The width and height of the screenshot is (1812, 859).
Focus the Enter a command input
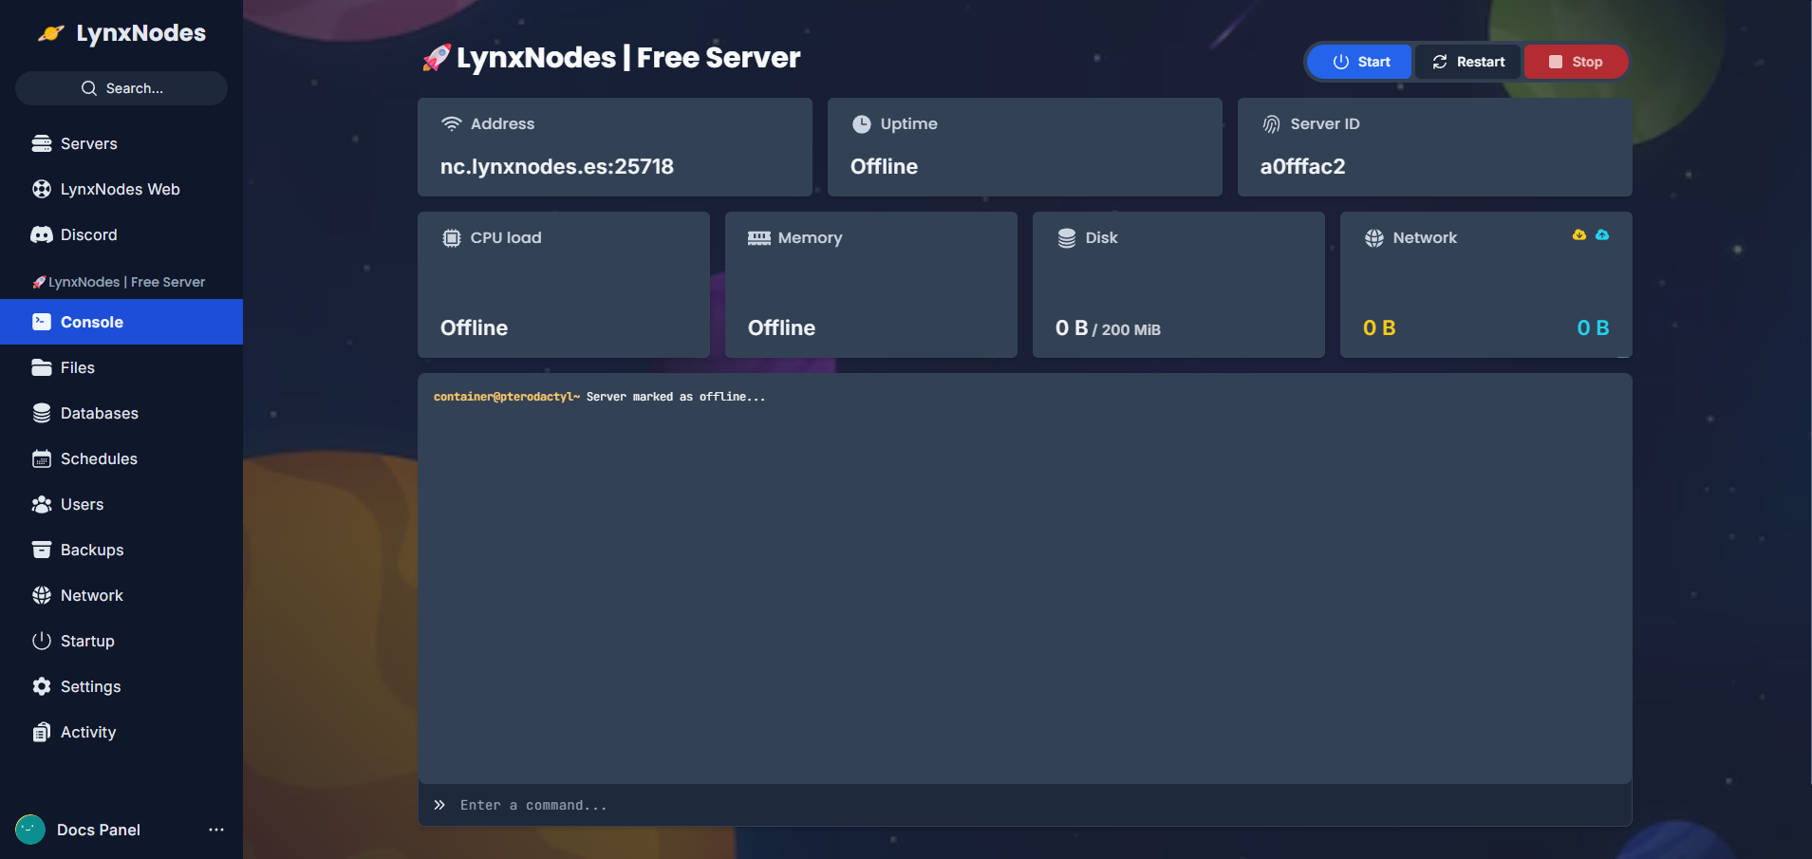pos(1025,805)
